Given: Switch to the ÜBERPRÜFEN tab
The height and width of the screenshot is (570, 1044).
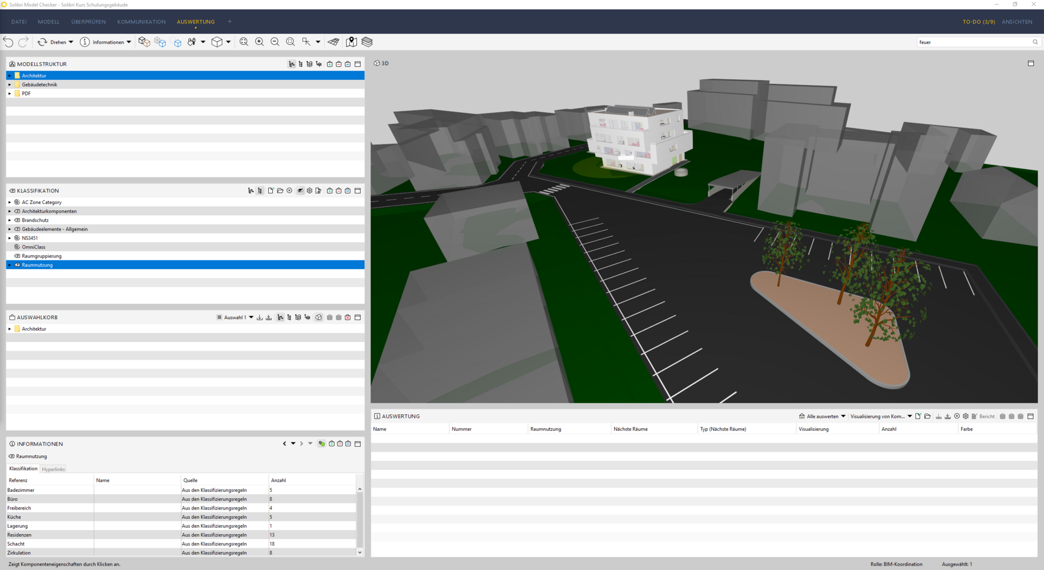Looking at the screenshot, I should click(x=88, y=22).
